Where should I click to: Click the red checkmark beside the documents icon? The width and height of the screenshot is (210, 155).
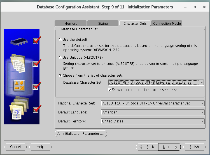tap(37, 63)
